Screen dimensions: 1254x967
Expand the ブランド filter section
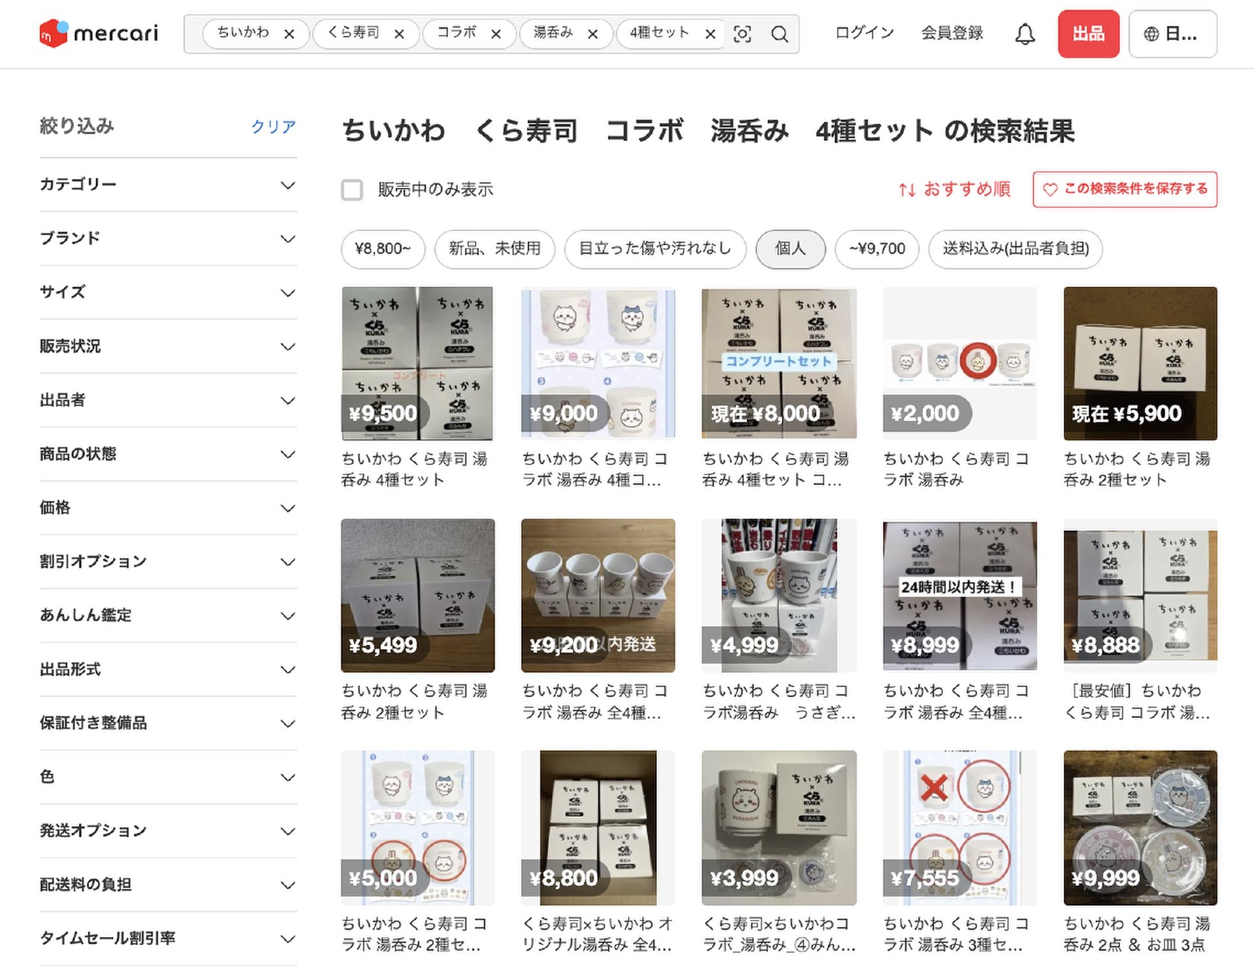pyautogui.click(x=168, y=238)
